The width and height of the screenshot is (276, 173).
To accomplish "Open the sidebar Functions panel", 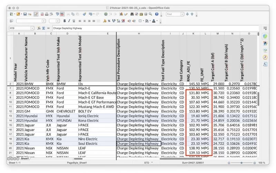I will pos(265,64).
